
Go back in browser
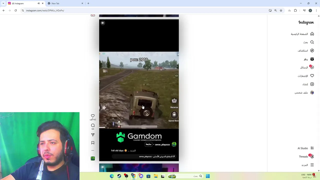point(3,10)
